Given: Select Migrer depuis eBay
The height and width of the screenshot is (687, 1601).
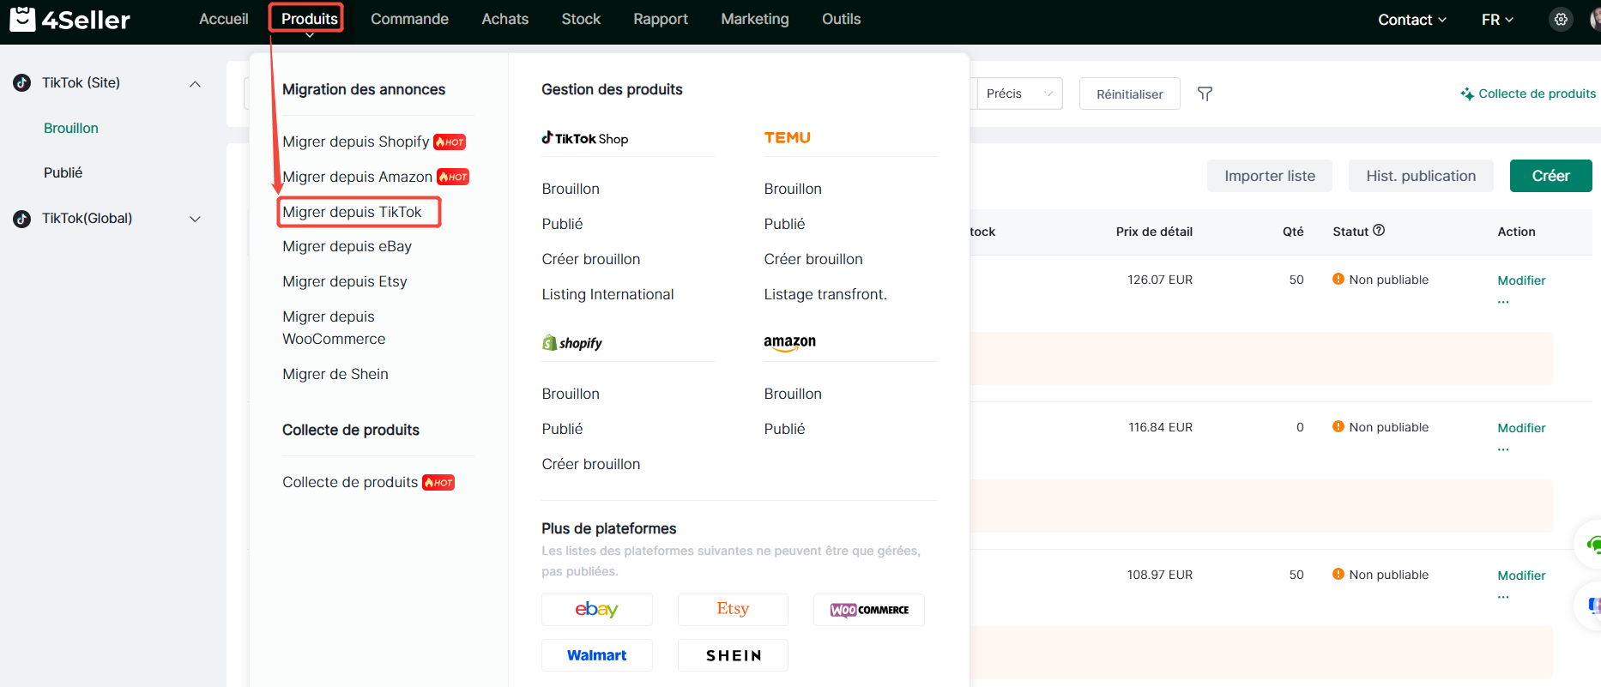Looking at the screenshot, I should 347,246.
